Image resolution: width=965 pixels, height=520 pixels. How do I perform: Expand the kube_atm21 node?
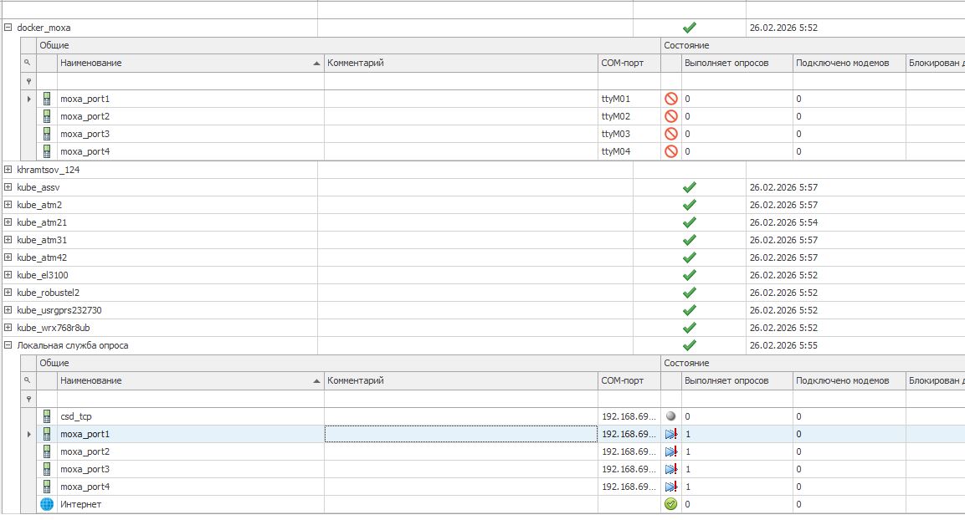8,222
